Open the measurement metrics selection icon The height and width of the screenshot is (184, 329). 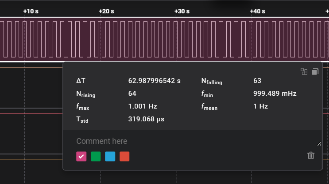(x=304, y=71)
